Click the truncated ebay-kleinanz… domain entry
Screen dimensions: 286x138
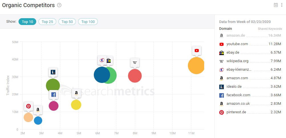pos(239,70)
